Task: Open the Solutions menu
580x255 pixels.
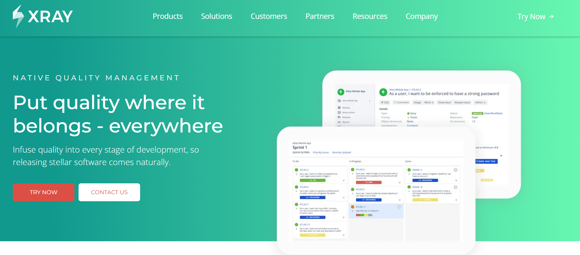Action: pyautogui.click(x=216, y=16)
